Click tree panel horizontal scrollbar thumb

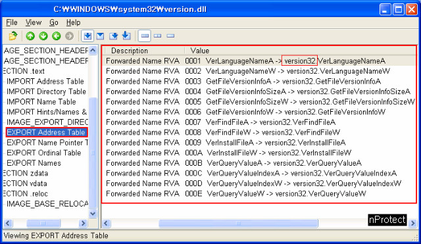pyautogui.click(x=43, y=223)
